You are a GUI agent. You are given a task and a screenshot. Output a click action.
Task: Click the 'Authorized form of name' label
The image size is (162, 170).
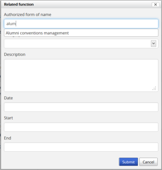tap(28, 14)
